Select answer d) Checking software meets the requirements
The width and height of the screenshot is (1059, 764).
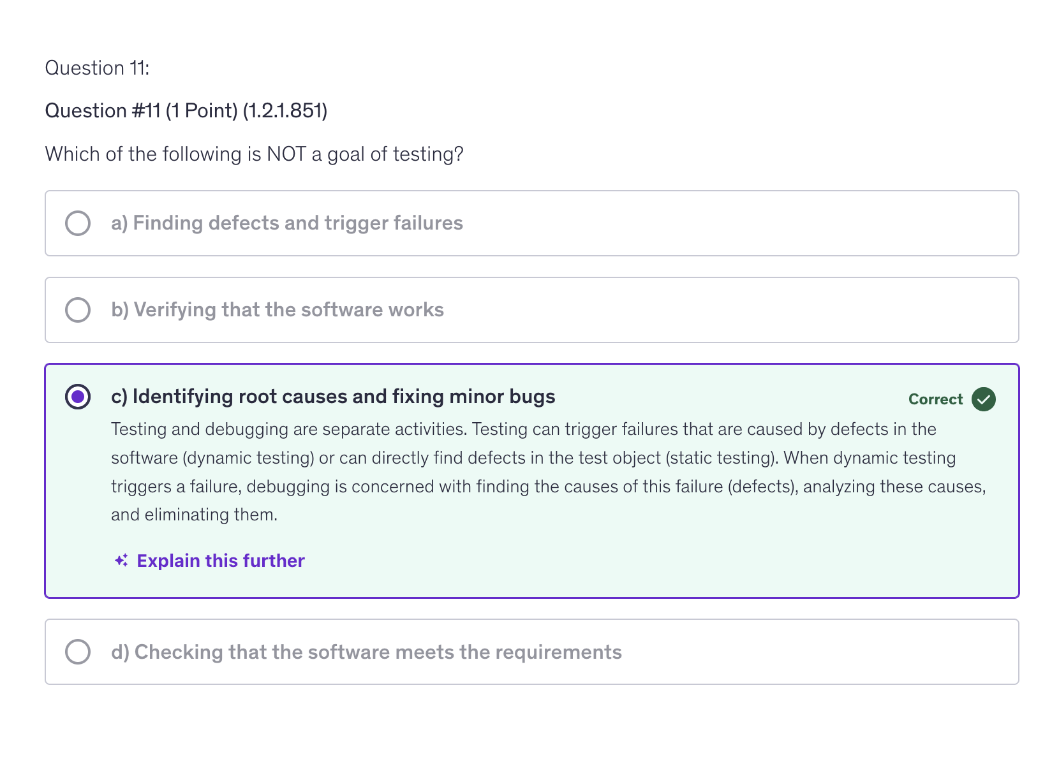pyautogui.click(x=366, y=651)
